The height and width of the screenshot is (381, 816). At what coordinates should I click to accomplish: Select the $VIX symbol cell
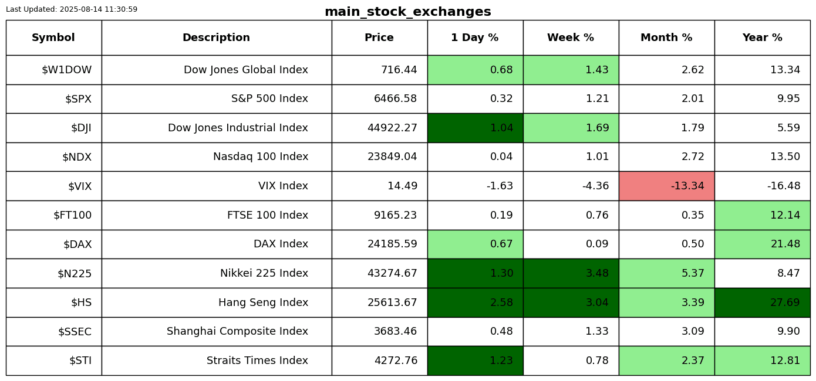click(x=80, y=186)
